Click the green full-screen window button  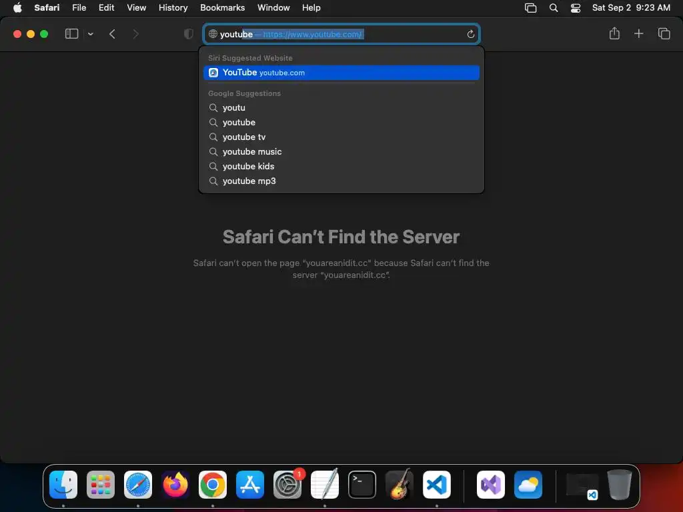point(44,34)
